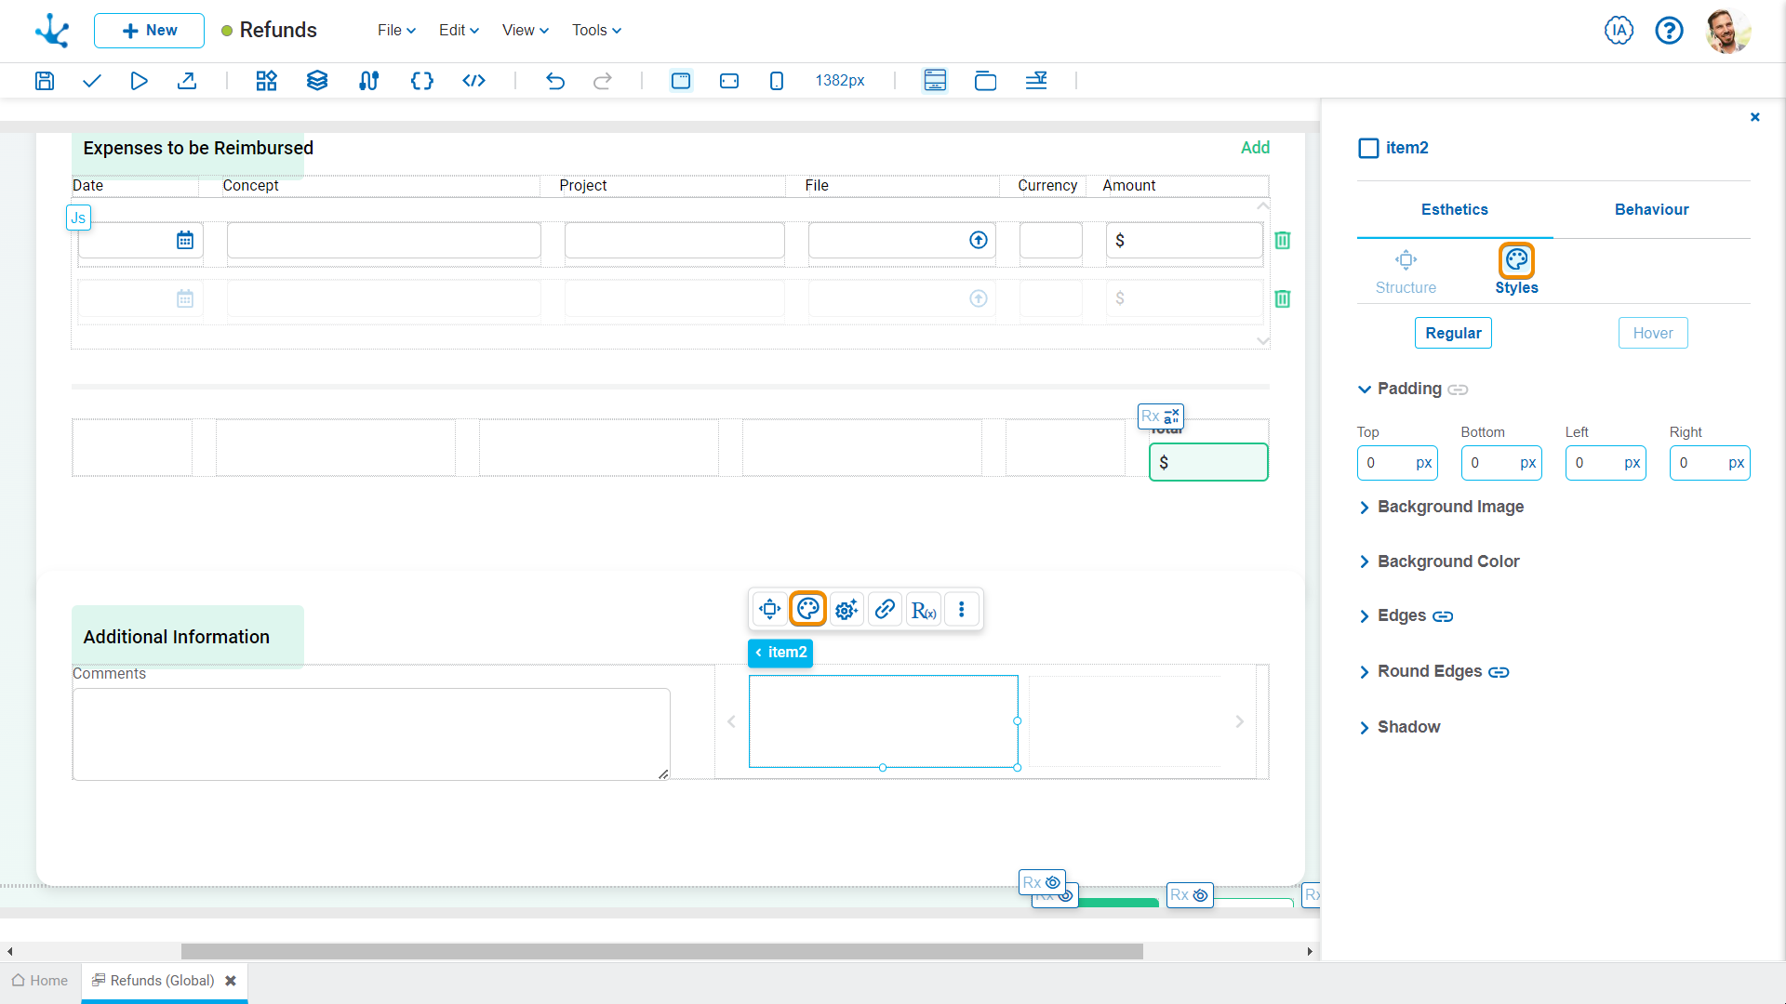The height and width of the screenshot is (1004, 1786).
Task: Switch to the Behaviour panel
Action: click(x=1651, y=208)
